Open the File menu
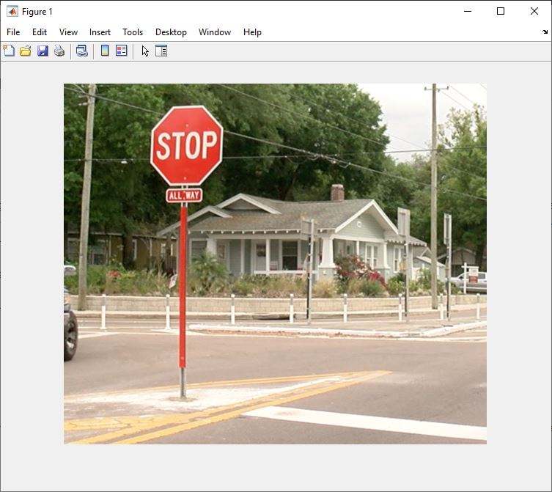The width and height of the screenshot is (552, 492). (13, 32)
